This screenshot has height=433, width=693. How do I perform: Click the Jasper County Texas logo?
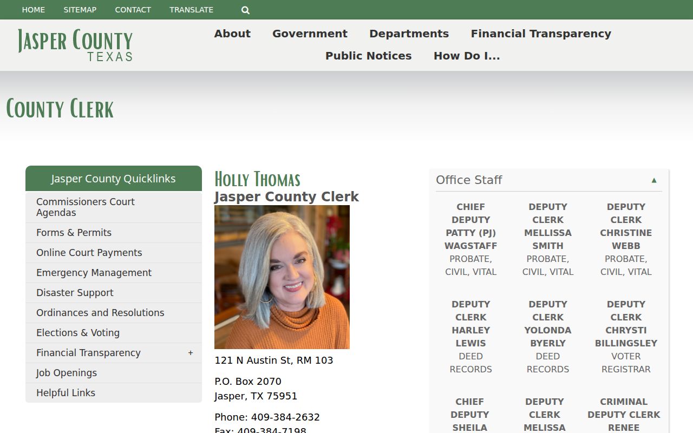[75, 45]
